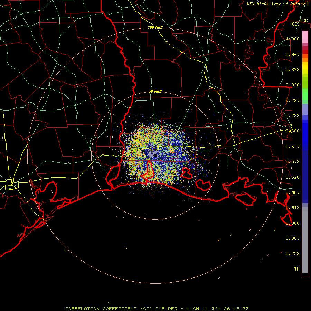
Task: Click the 0.787 color scale label
Action: [293, 100]
